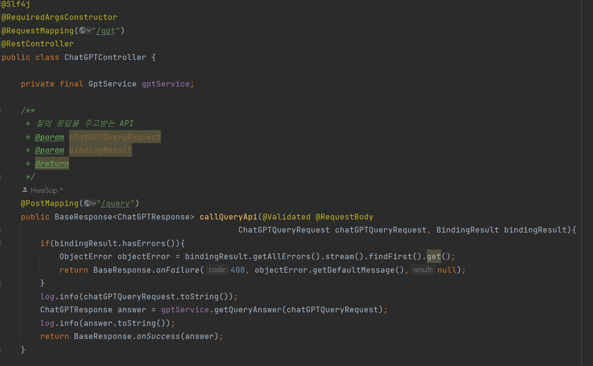Select the @PostMapping annotation
The width and height of the screenshot is (593, 366).
(50, 203)
